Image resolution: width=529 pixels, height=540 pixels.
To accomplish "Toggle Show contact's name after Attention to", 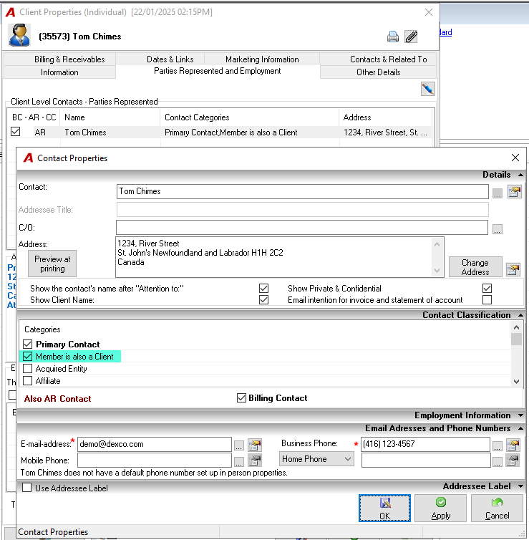I will [x=264, y=288].
